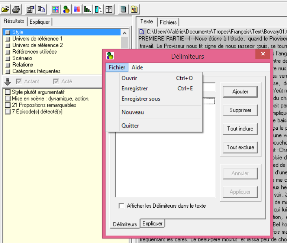Enable Afficher les Délimiteurs dans le texte
The image size is (287, 243).
(x=121, y=206)
